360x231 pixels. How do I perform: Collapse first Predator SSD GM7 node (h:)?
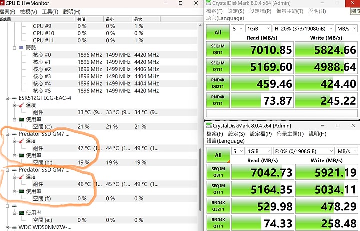click(7, 134)
